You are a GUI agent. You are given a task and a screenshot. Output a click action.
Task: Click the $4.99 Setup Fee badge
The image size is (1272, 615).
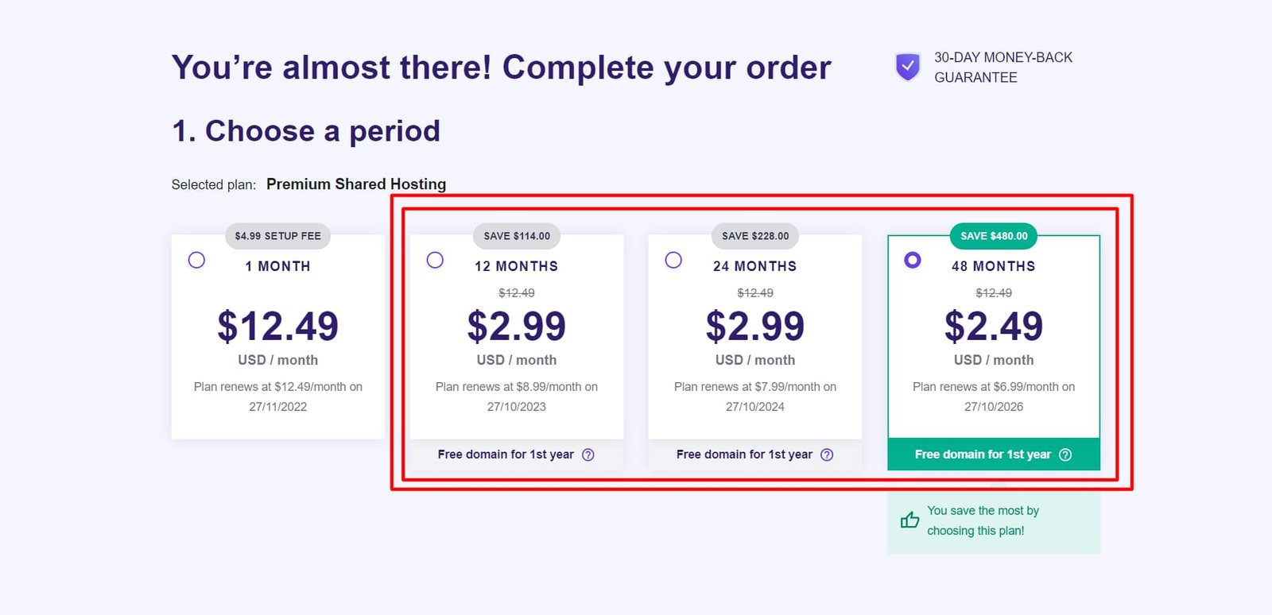277,236
